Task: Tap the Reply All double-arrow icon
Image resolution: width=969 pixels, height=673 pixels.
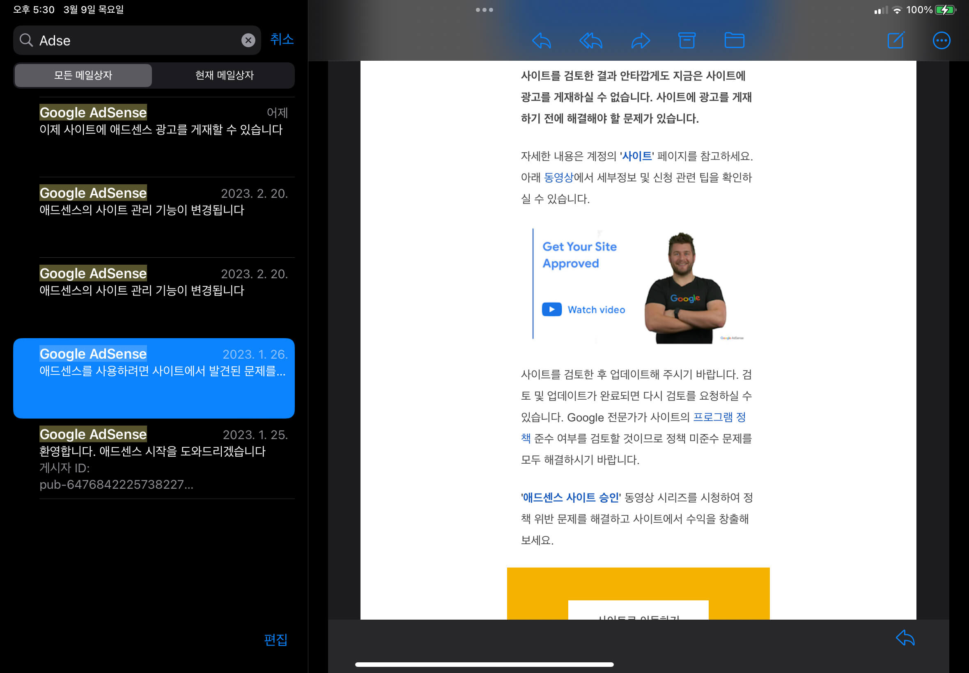Action: pos(590,41)
